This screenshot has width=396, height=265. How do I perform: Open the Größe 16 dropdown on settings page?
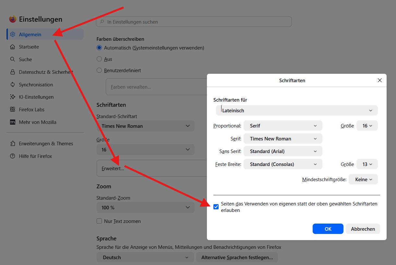(146, 149)
